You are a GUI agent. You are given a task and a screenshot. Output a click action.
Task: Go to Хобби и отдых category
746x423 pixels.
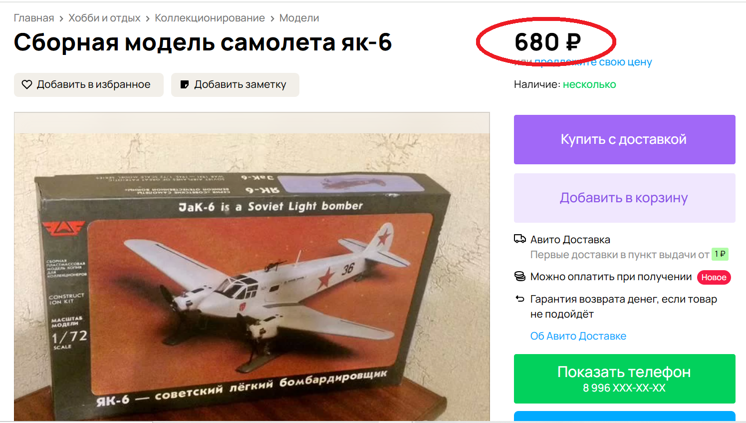point(104,18)
